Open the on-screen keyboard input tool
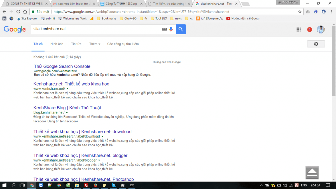 tap(164, 29)
